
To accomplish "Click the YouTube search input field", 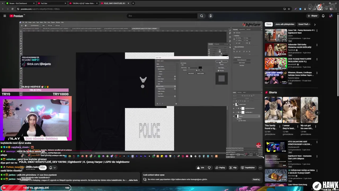I will pos(162,16).
